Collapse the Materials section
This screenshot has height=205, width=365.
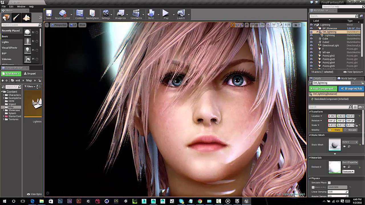click(x=310, y=158)
